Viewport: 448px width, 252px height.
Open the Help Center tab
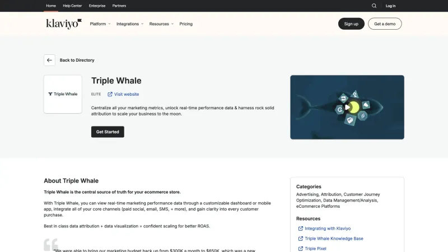[72, 6]
